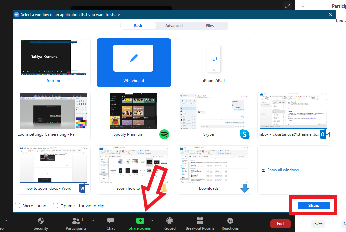
Task: Select the Whiteboard sharing option
Action: point(134,62)
